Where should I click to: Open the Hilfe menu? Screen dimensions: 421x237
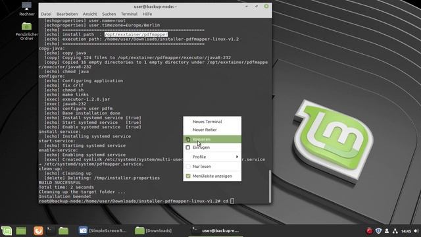pos(147,14)
